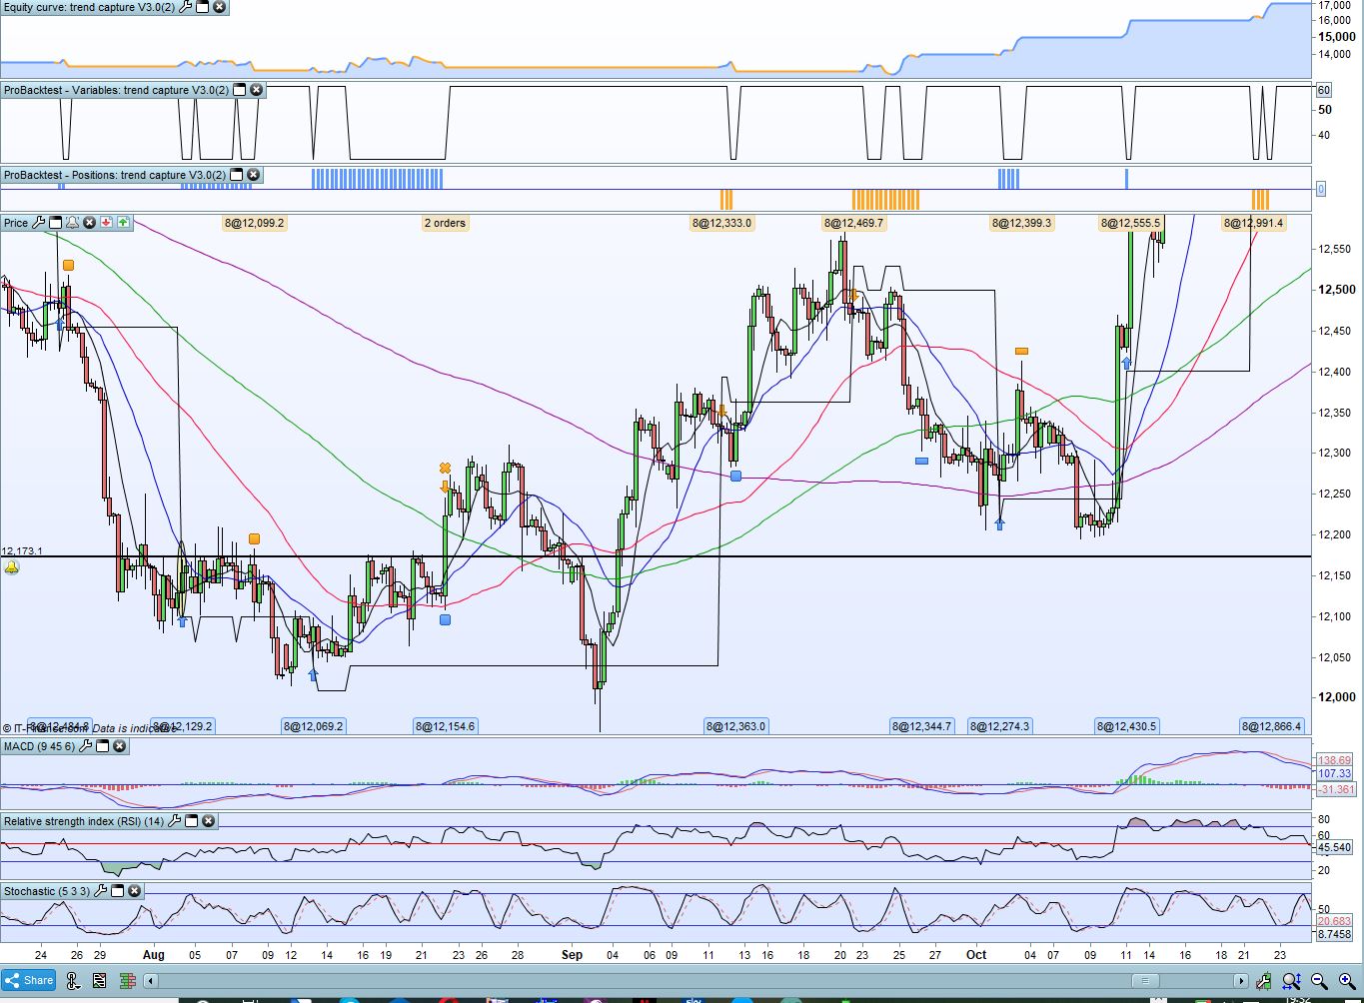Click the Stochastic value 8.7458
The height and width of the screenshot is (1003, 1364).
(x=1334, y=934)
